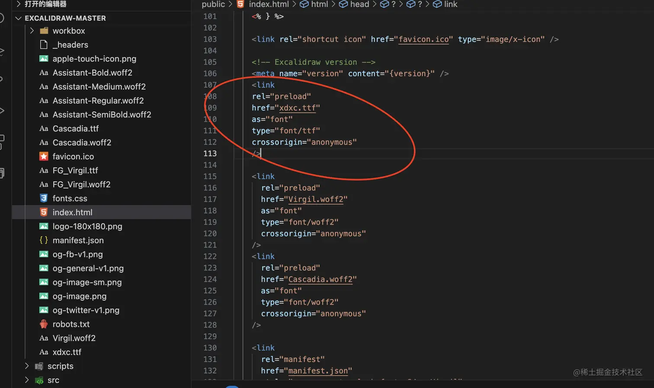Click the favicon.ico star icon
The width and height of the screenshot is (654, 388).
44,156
